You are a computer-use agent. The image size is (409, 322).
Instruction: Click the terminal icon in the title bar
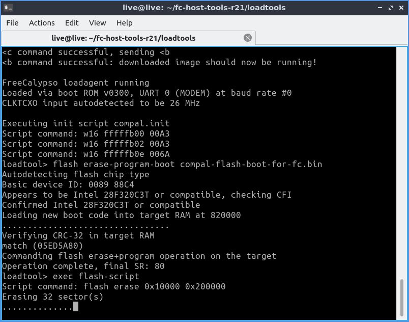8,8
